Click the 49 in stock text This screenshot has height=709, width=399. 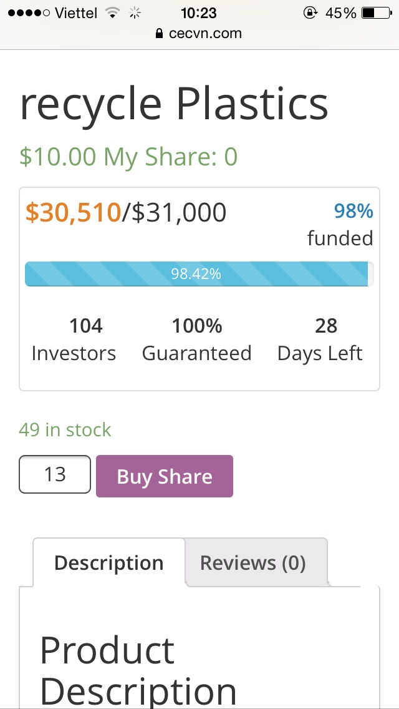click(x=65, y=430)
